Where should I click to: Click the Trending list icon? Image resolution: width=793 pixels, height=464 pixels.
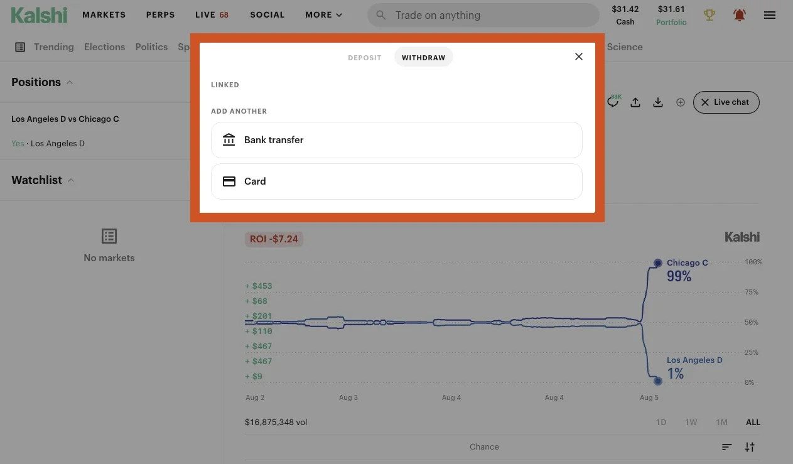coord(20,47)
